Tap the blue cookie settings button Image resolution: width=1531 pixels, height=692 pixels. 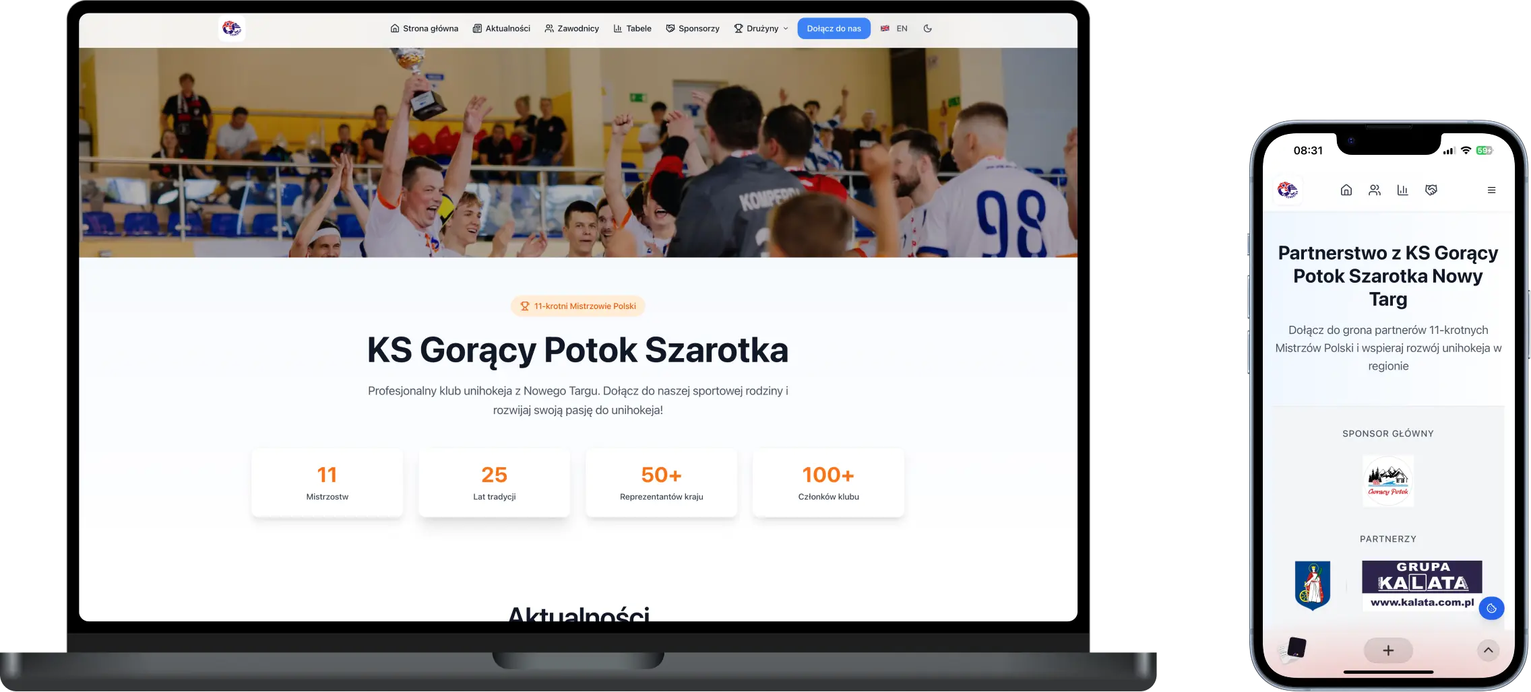pos(1491,609)
